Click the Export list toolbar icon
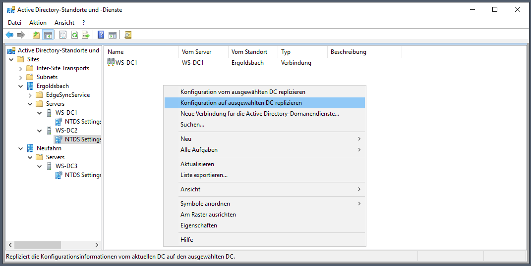This screenshot has height=266, width=531. coord(86,35)
